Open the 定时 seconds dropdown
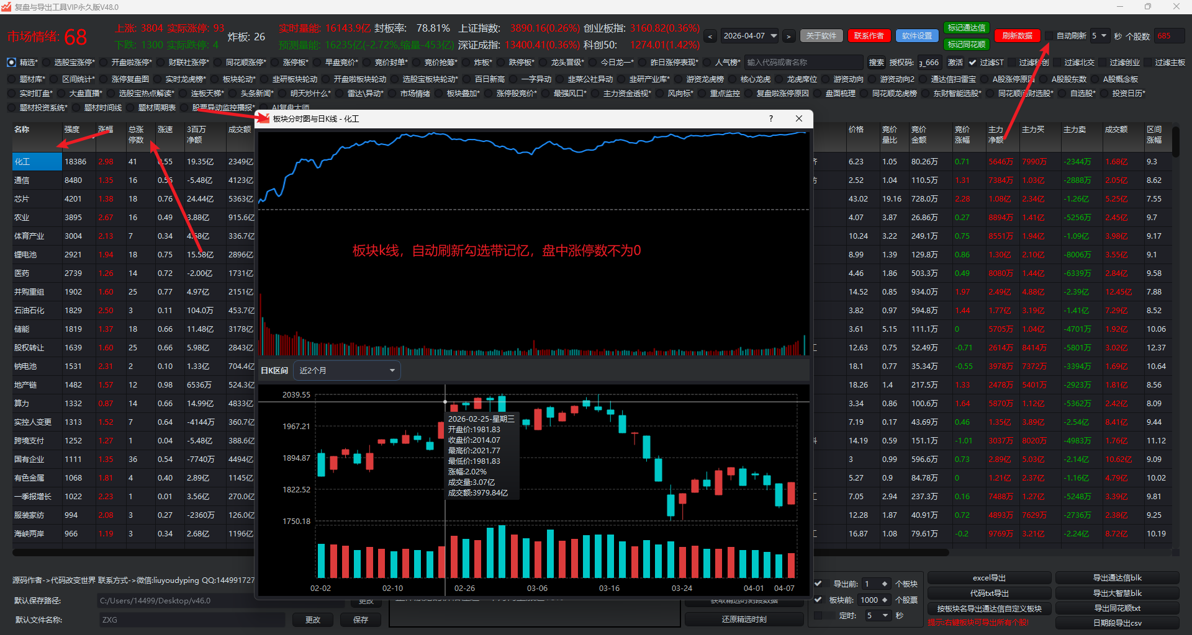 point(885,615)
